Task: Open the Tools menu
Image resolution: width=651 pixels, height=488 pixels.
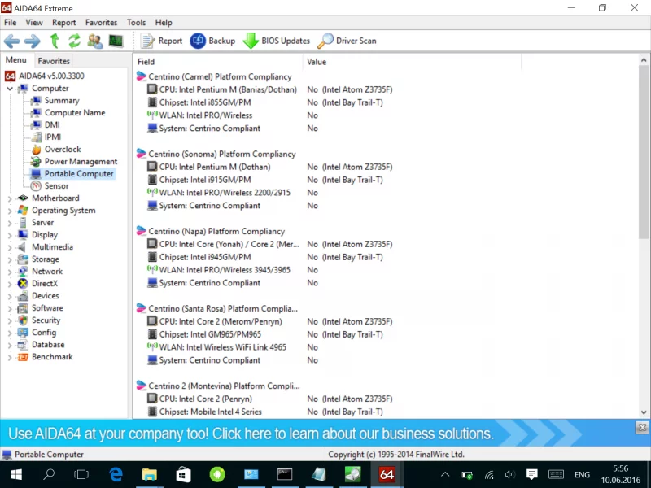Action: (x=136, y=23)
